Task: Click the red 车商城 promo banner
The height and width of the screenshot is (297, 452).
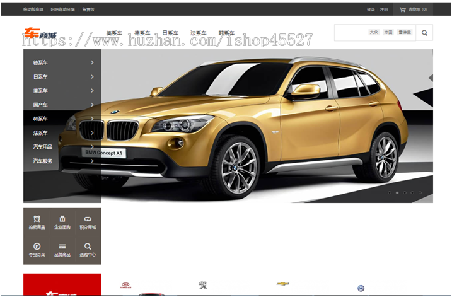Action: tap(62, 284)
